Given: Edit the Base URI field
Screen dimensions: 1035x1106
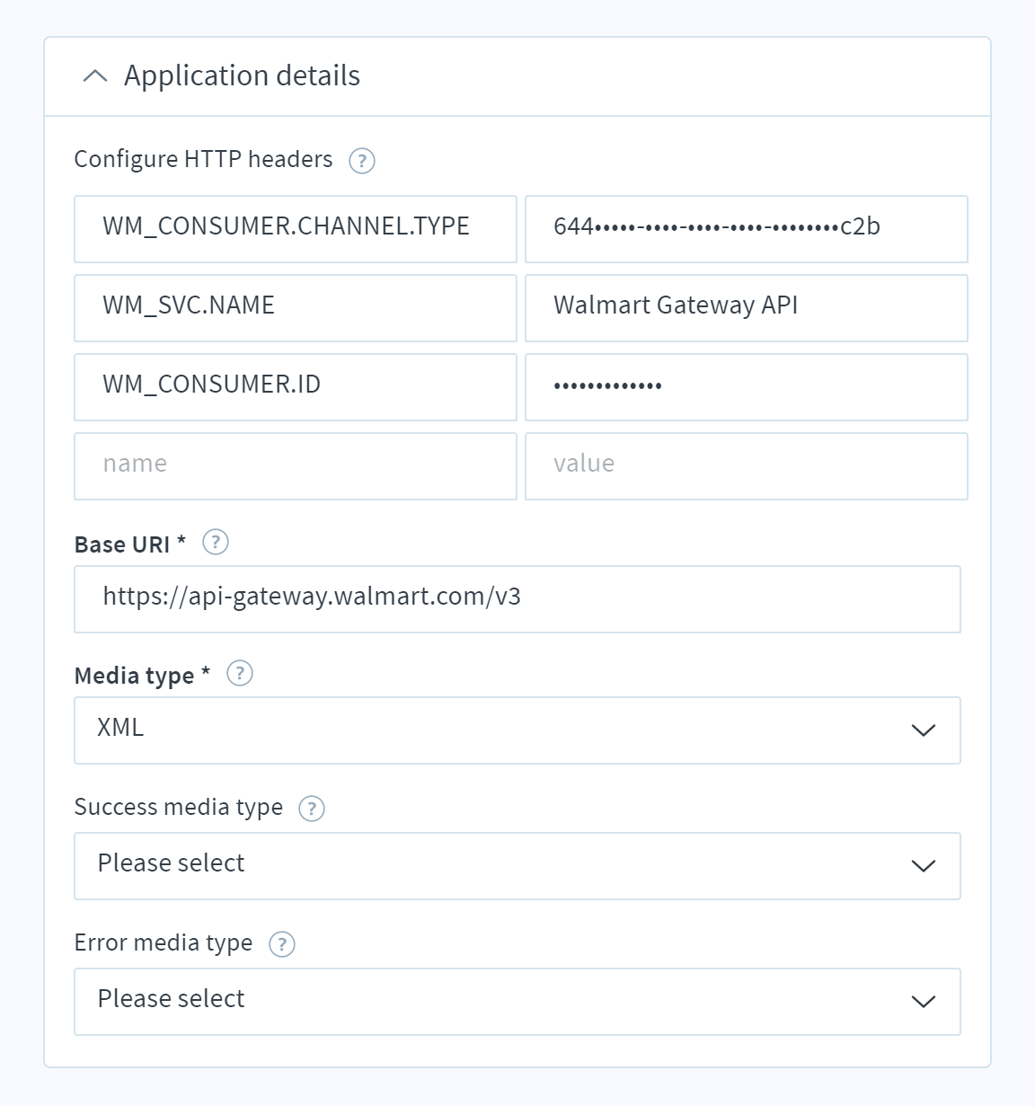Looking at the screenshot, I should [x=517, y=599].
